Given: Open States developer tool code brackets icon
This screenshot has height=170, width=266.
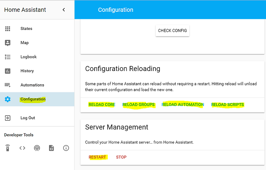Looking at the screenshot, I should tap(22, 148).
